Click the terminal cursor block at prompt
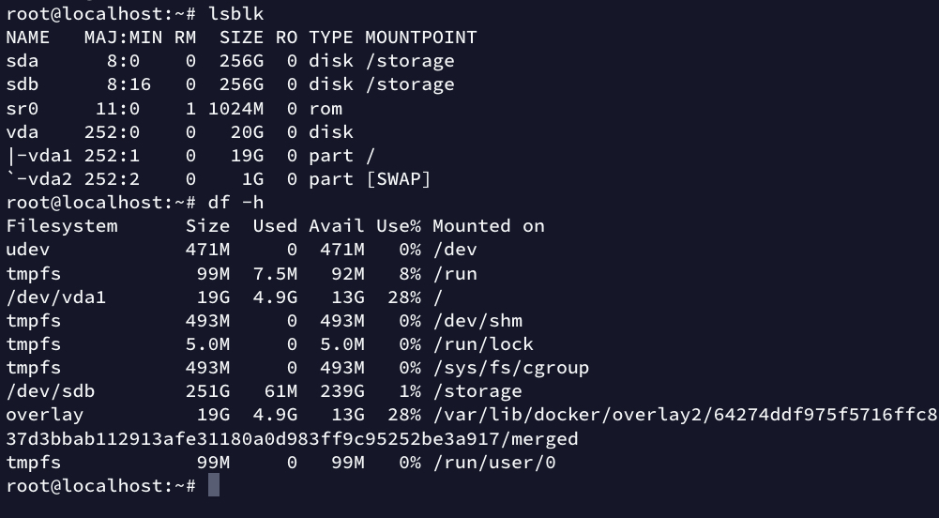The image size is (939, 518). pos(214,485)
